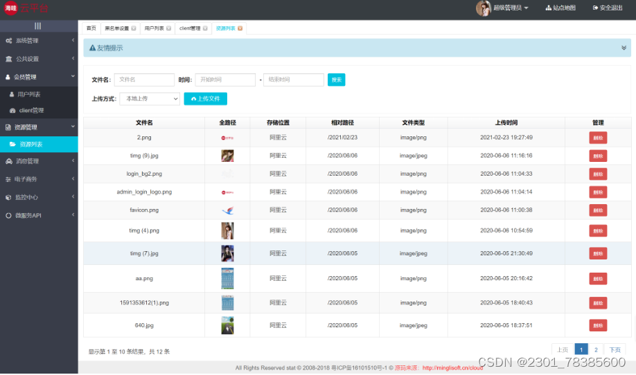Open the timg (4).png thumbnail
The height and width of the screenshot is (375, 636).
pos(227,230)
